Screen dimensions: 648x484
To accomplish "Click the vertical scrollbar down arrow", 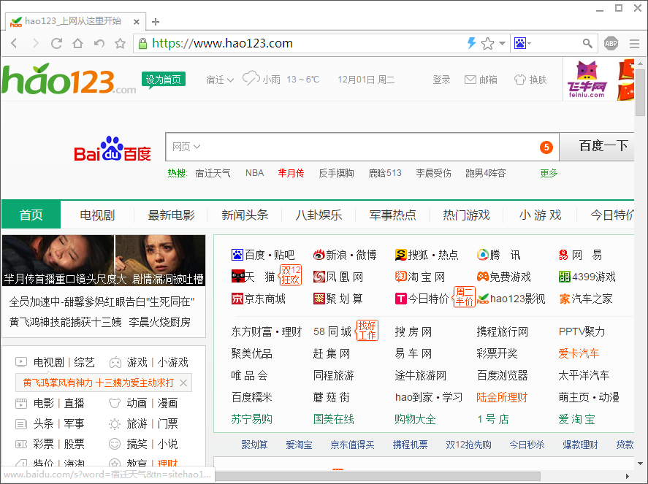I will (x=640, y=464).
